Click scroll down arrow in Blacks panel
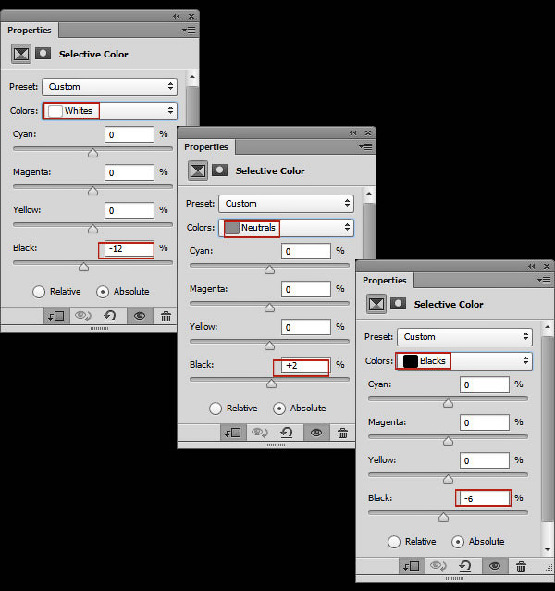Screen dimensions: 555x591 pyautogui.click(x=548, y=549)
